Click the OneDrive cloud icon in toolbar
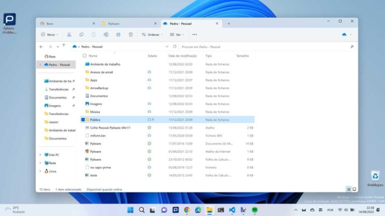385x216 pixels. tap(344, 34)
